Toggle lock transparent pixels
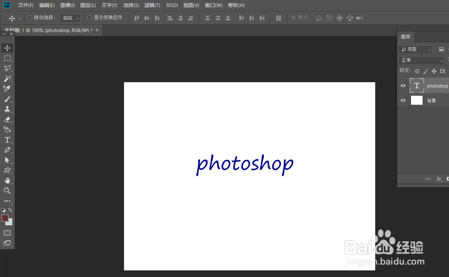The image size is (449, 277). click(x=417, y=71)
